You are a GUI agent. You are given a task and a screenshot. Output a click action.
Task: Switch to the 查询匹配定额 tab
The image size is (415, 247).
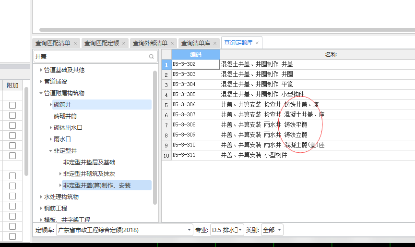point(102,43)
